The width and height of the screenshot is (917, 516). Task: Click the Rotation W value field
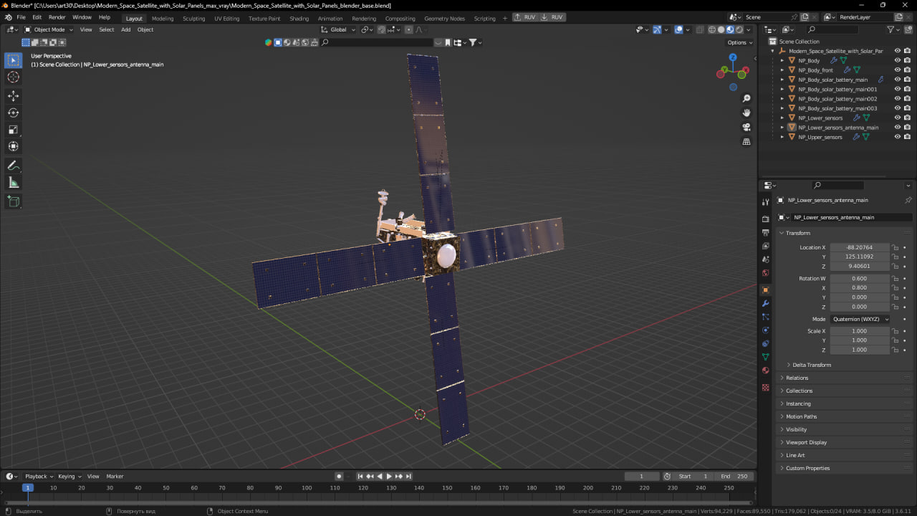click(859, 278)
